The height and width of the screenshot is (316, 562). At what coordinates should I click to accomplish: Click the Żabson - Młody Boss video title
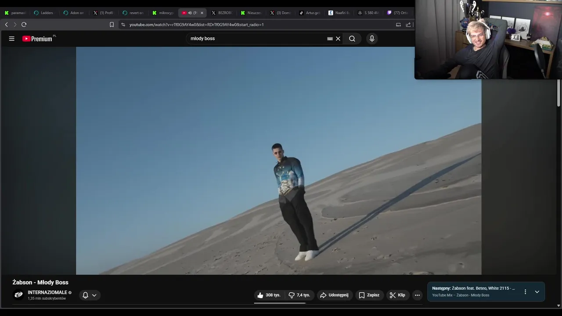click(x=40, y=282)
